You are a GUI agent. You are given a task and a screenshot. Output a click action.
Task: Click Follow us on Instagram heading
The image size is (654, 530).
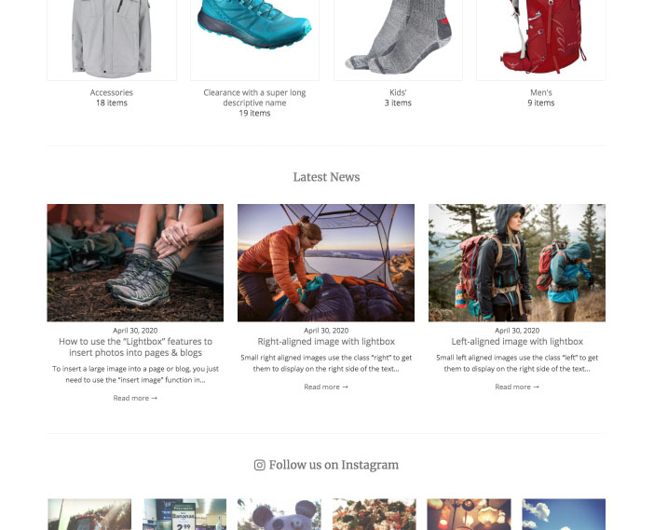tap(327, 465)
